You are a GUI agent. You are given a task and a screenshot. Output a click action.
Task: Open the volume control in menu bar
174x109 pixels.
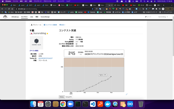pos(148,1)
